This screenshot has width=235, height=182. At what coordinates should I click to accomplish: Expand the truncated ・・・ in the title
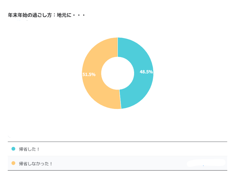click(x=79, y=15)
